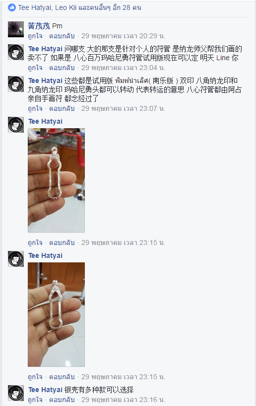Open Tee Hatyai name on 23:04 comment
The image size is (256, 406).
(x=45, y=49)
